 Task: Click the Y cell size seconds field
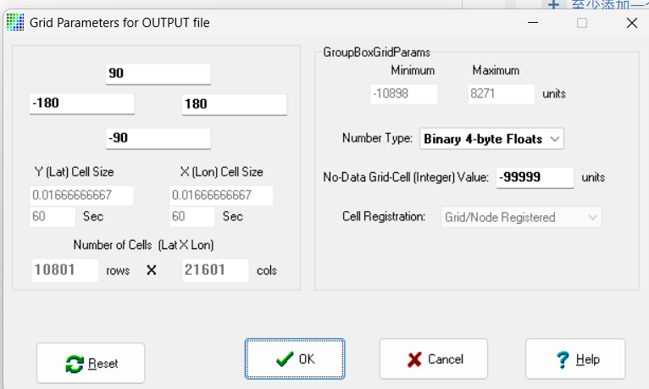53,216
